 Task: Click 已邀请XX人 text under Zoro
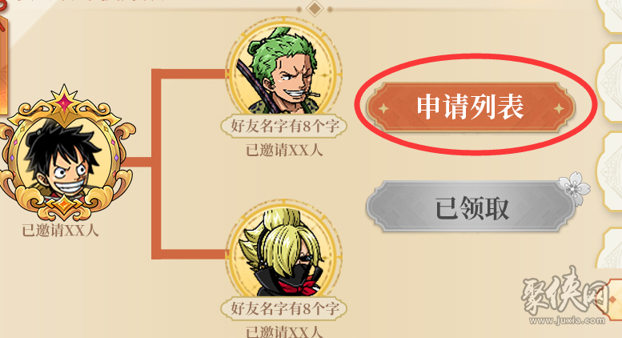(x=284, y=151)
